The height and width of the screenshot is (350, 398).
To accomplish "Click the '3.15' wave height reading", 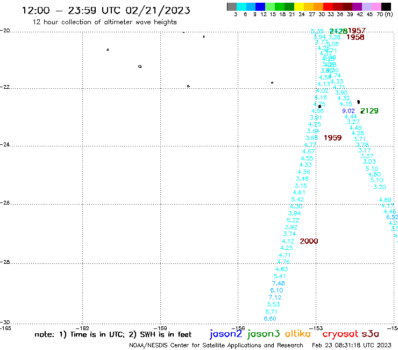I will (x=301, y=186).
